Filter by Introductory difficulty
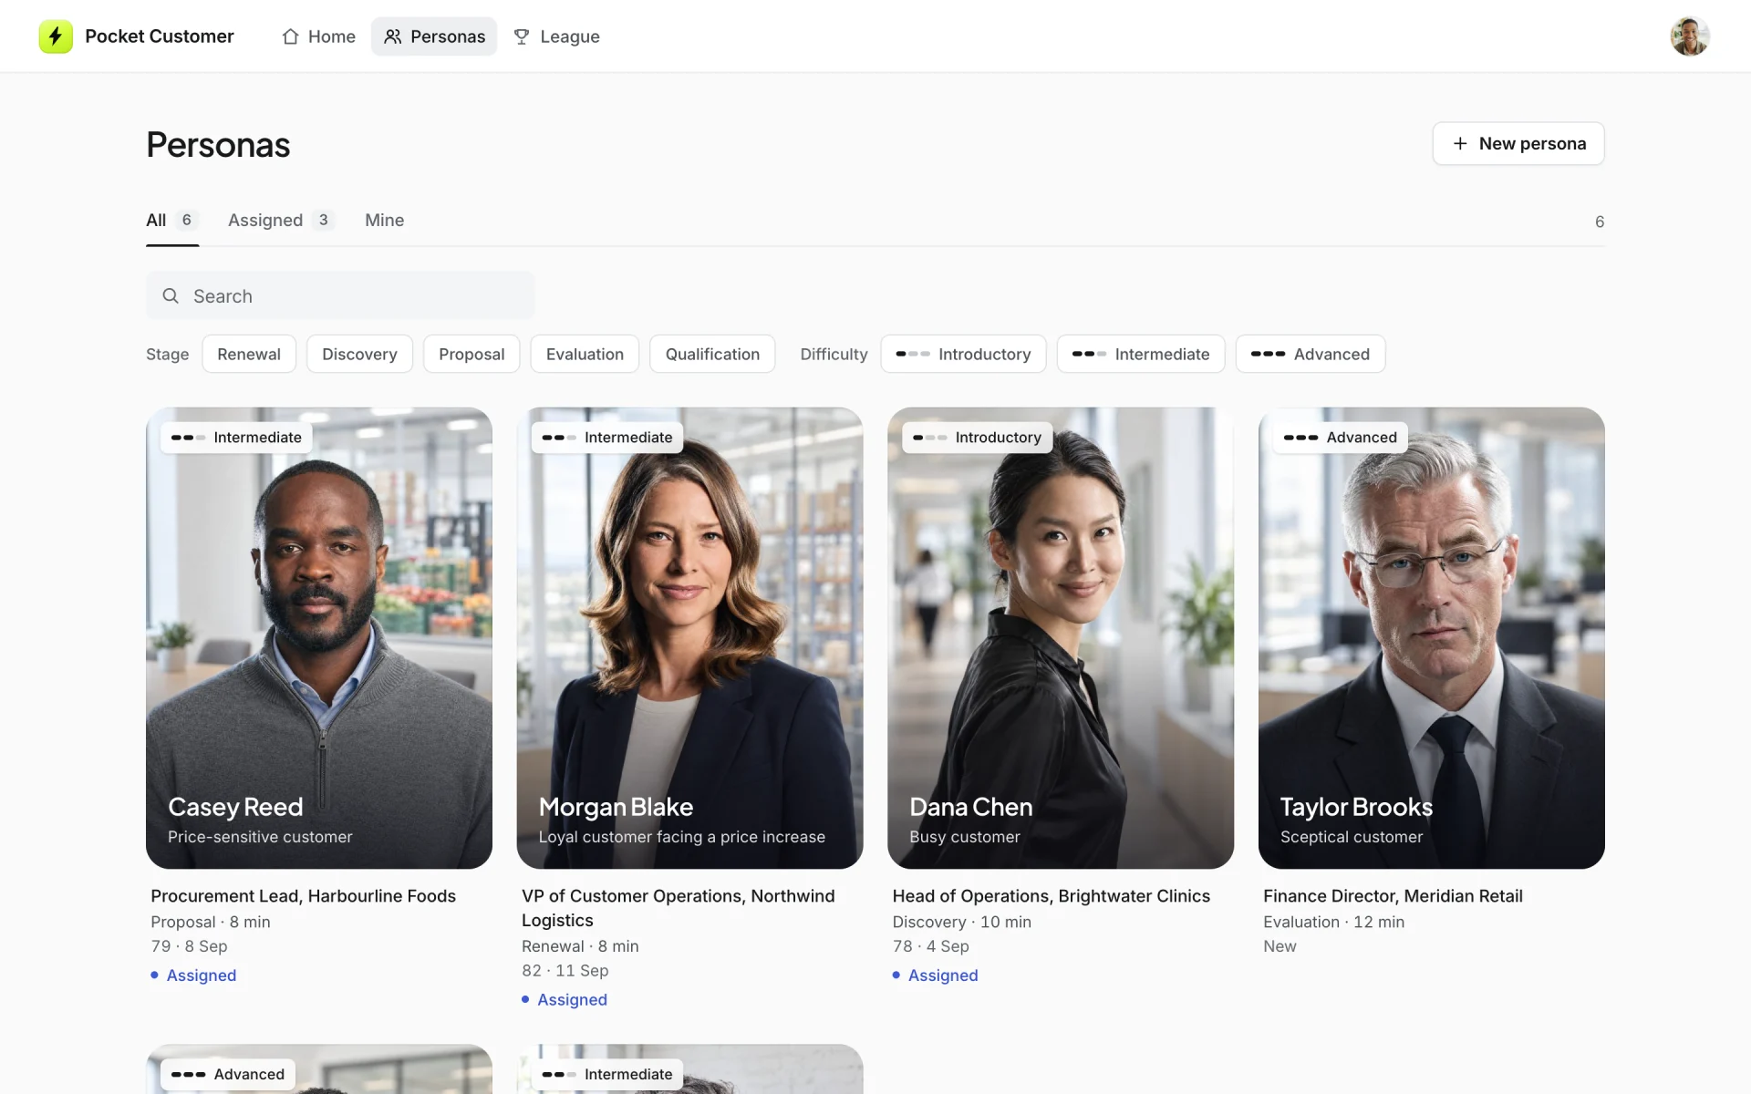Image resolution: width=1751 pixels, height=1094 pixels. (x=963, y=355)
